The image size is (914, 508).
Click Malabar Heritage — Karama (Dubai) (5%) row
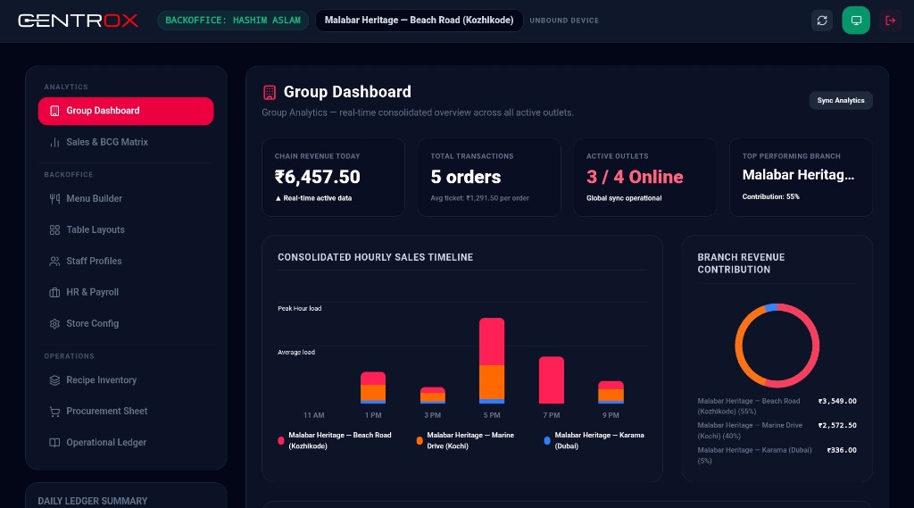[777, 455]
